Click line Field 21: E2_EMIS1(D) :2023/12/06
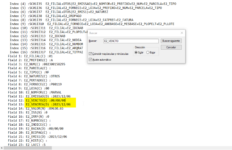Image resolution: width=232 pixels, height=150 pixels. click(37, 137)
